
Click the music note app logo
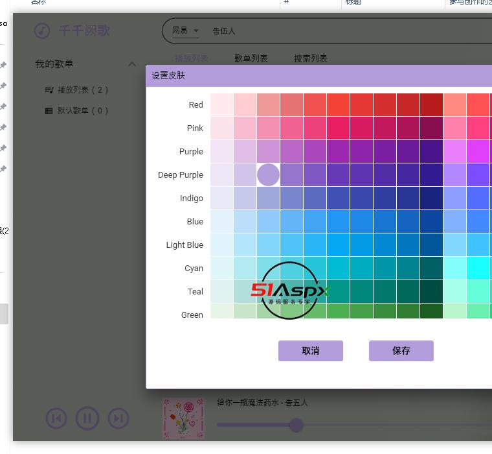[42, 30]
